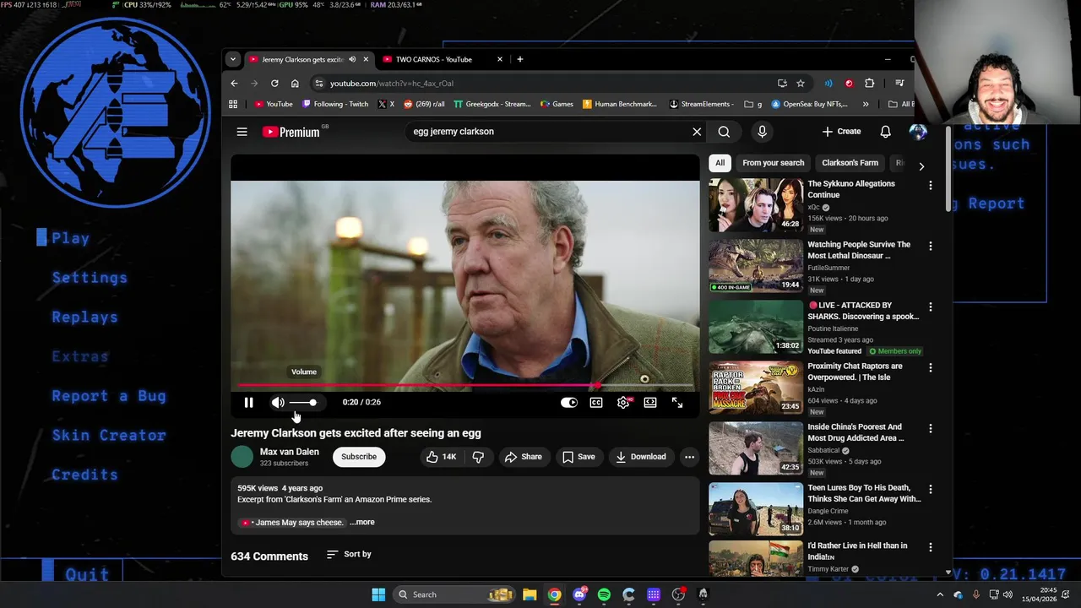This screenshot has width=1081, height=608.
Task: Open Teen Lures Boy video thumbnail
Action: tap(756, 509)
